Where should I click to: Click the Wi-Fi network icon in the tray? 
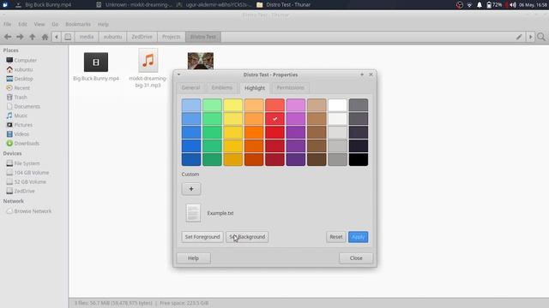point(469,5)
